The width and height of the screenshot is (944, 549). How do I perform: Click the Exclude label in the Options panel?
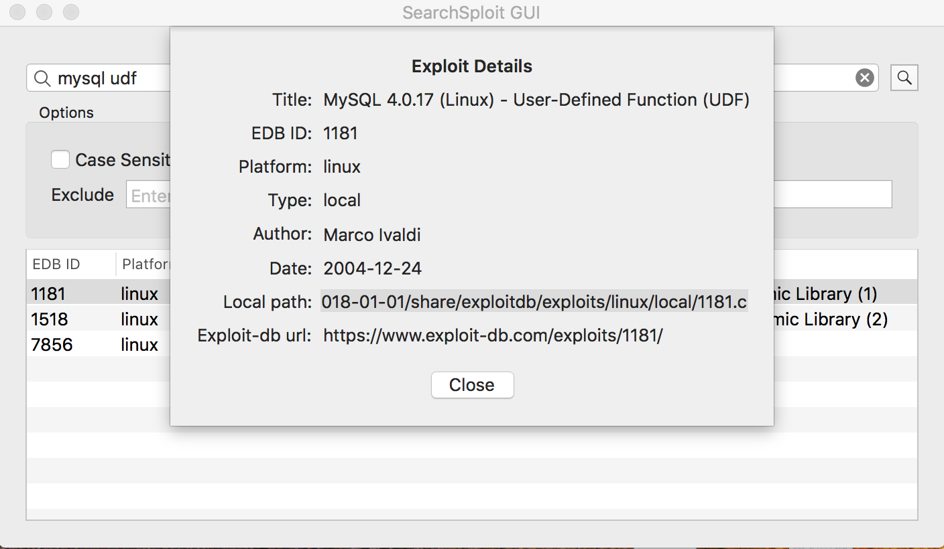pyautogui.click(x=82, y=195)
